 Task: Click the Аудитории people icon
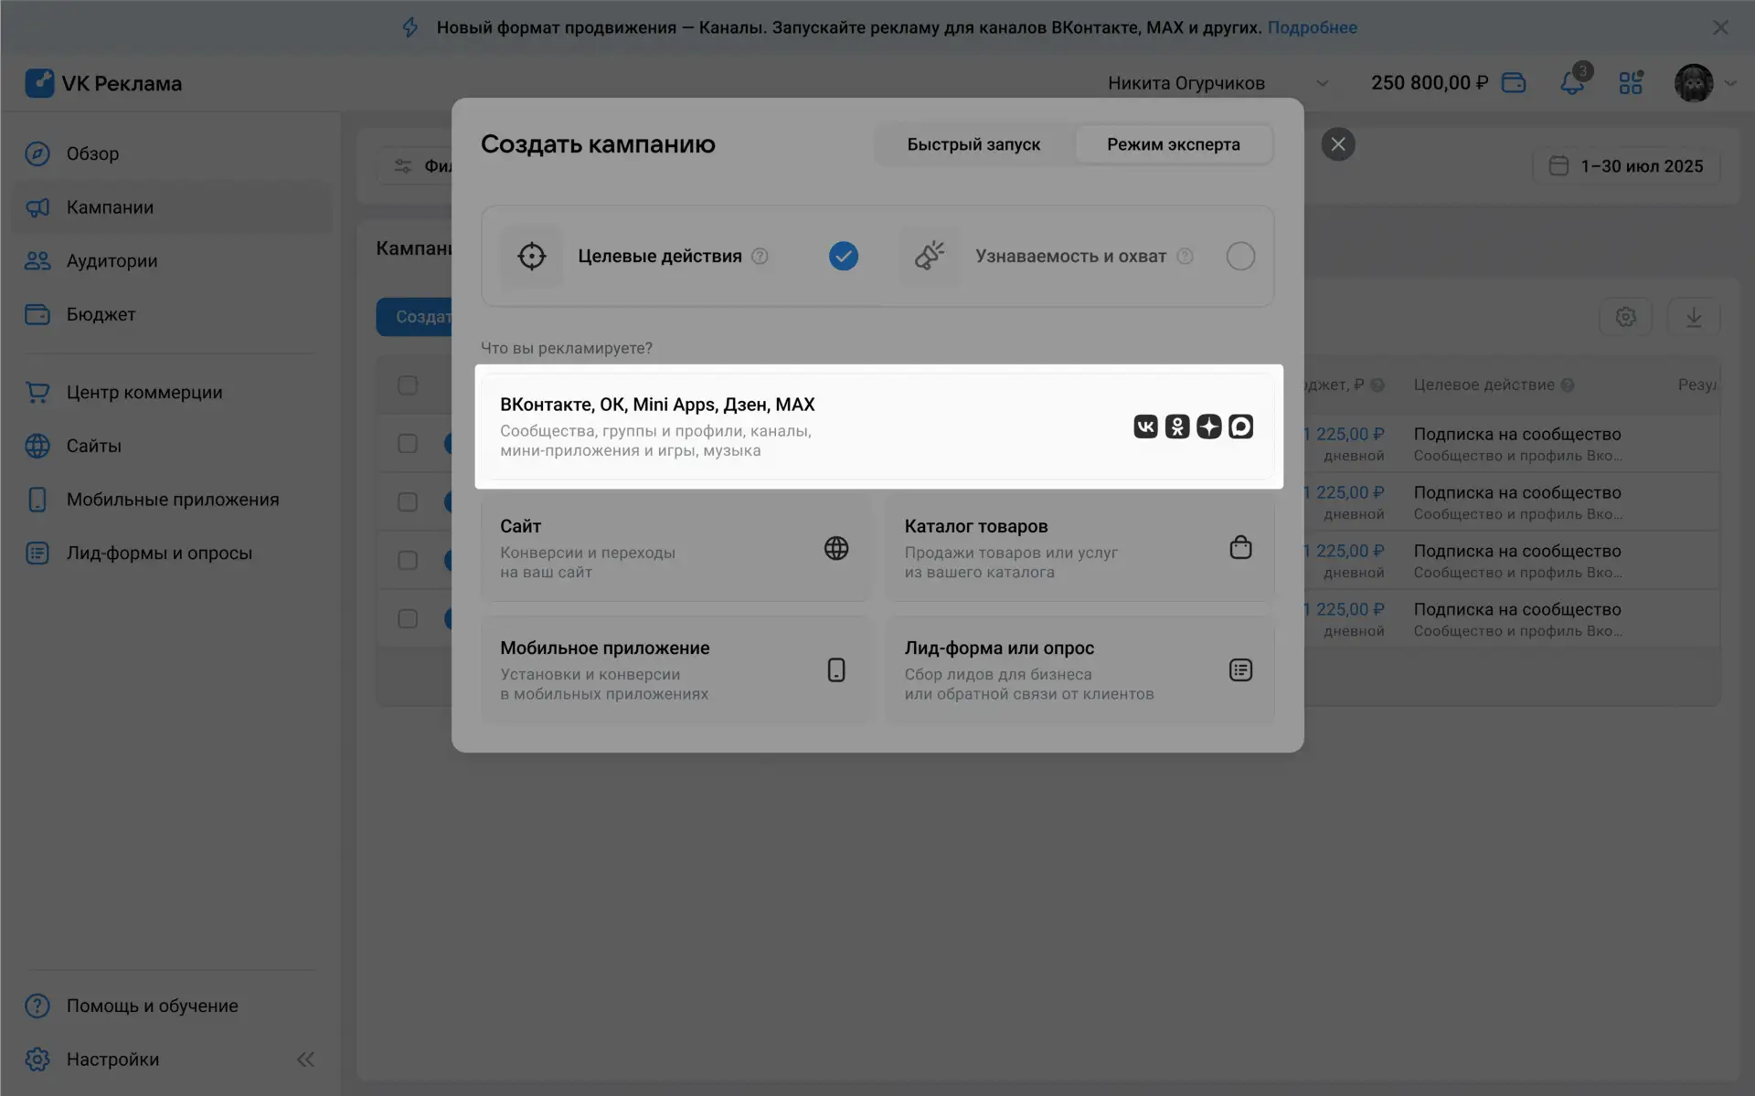(37, 261)
